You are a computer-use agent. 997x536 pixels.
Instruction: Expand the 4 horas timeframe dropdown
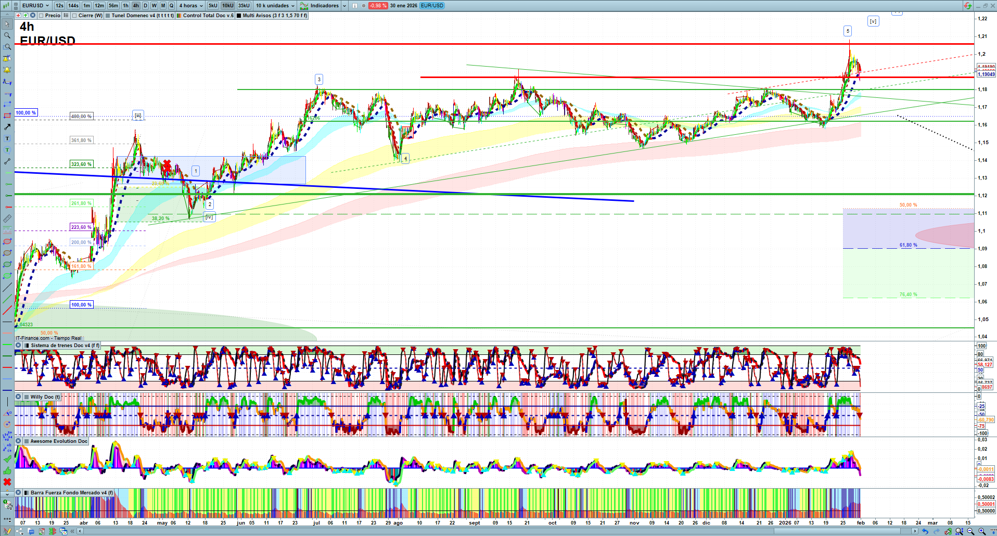pos(191,6)
